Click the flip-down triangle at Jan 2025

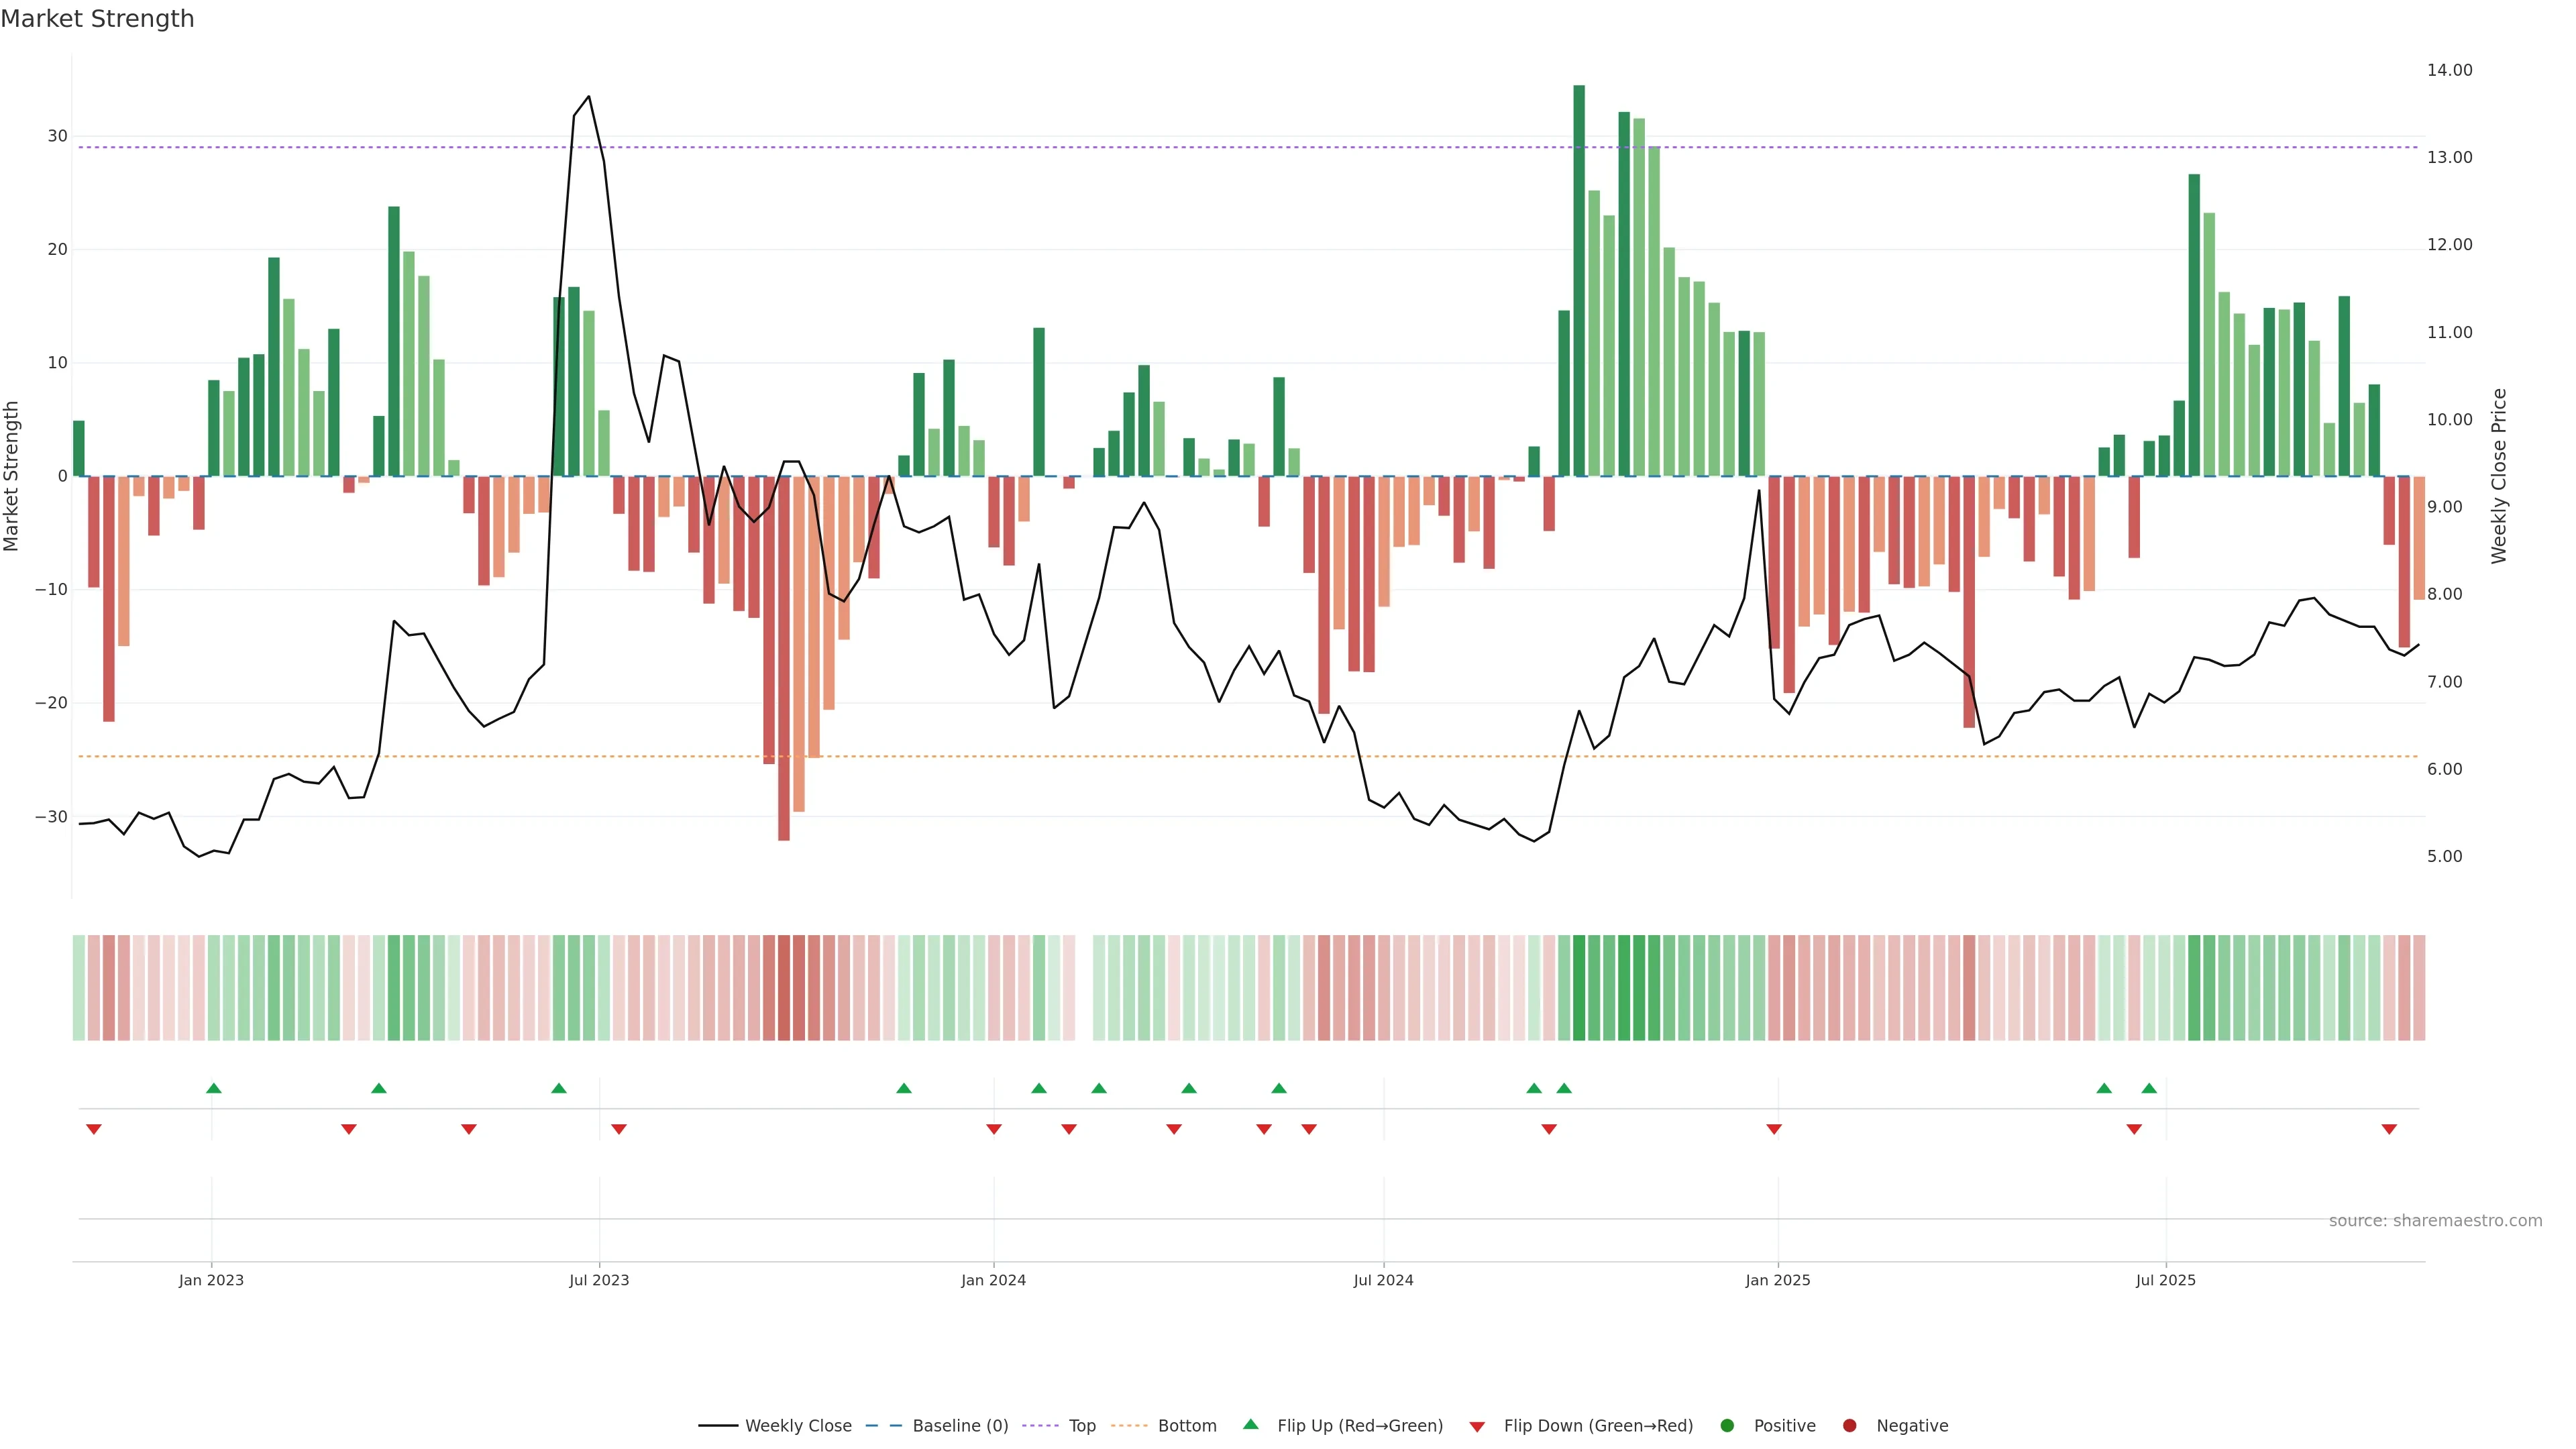tap(1774, 1129)
